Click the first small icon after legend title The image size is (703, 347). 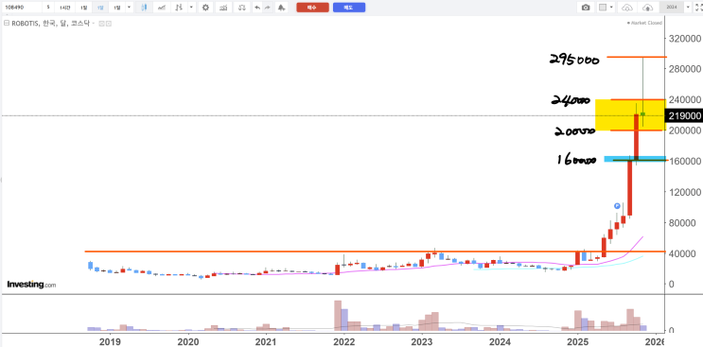[x=102, y=24]
